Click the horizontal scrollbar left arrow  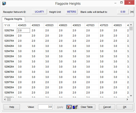5,99
